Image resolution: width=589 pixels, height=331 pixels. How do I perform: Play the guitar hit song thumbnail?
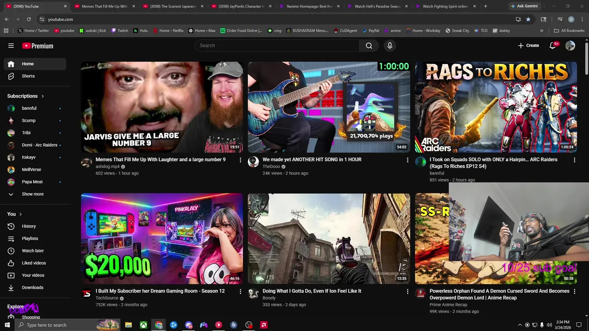[329, 107]
